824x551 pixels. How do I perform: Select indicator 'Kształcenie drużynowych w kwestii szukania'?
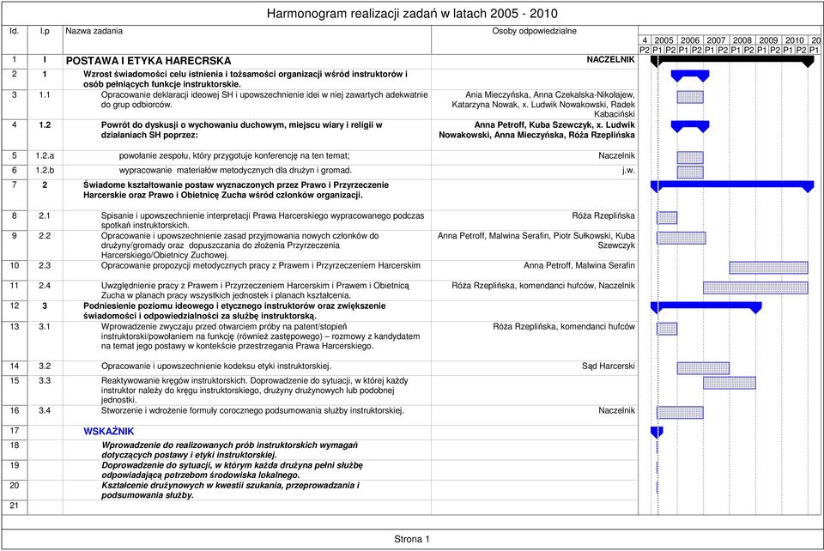click(x=230, y=490)
